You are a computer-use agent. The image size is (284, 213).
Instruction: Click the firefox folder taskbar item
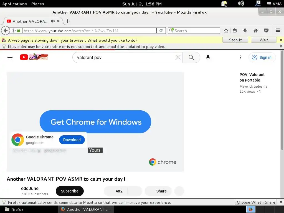(14, 209)
